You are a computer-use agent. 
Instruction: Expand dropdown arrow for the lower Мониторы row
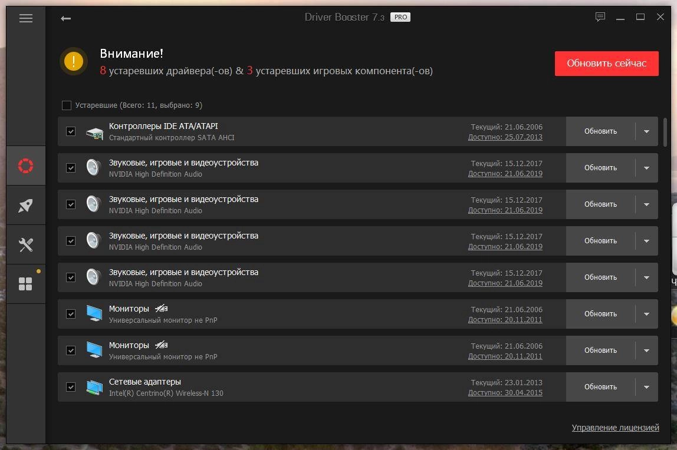pyautogui.click(x=646, y=350)
